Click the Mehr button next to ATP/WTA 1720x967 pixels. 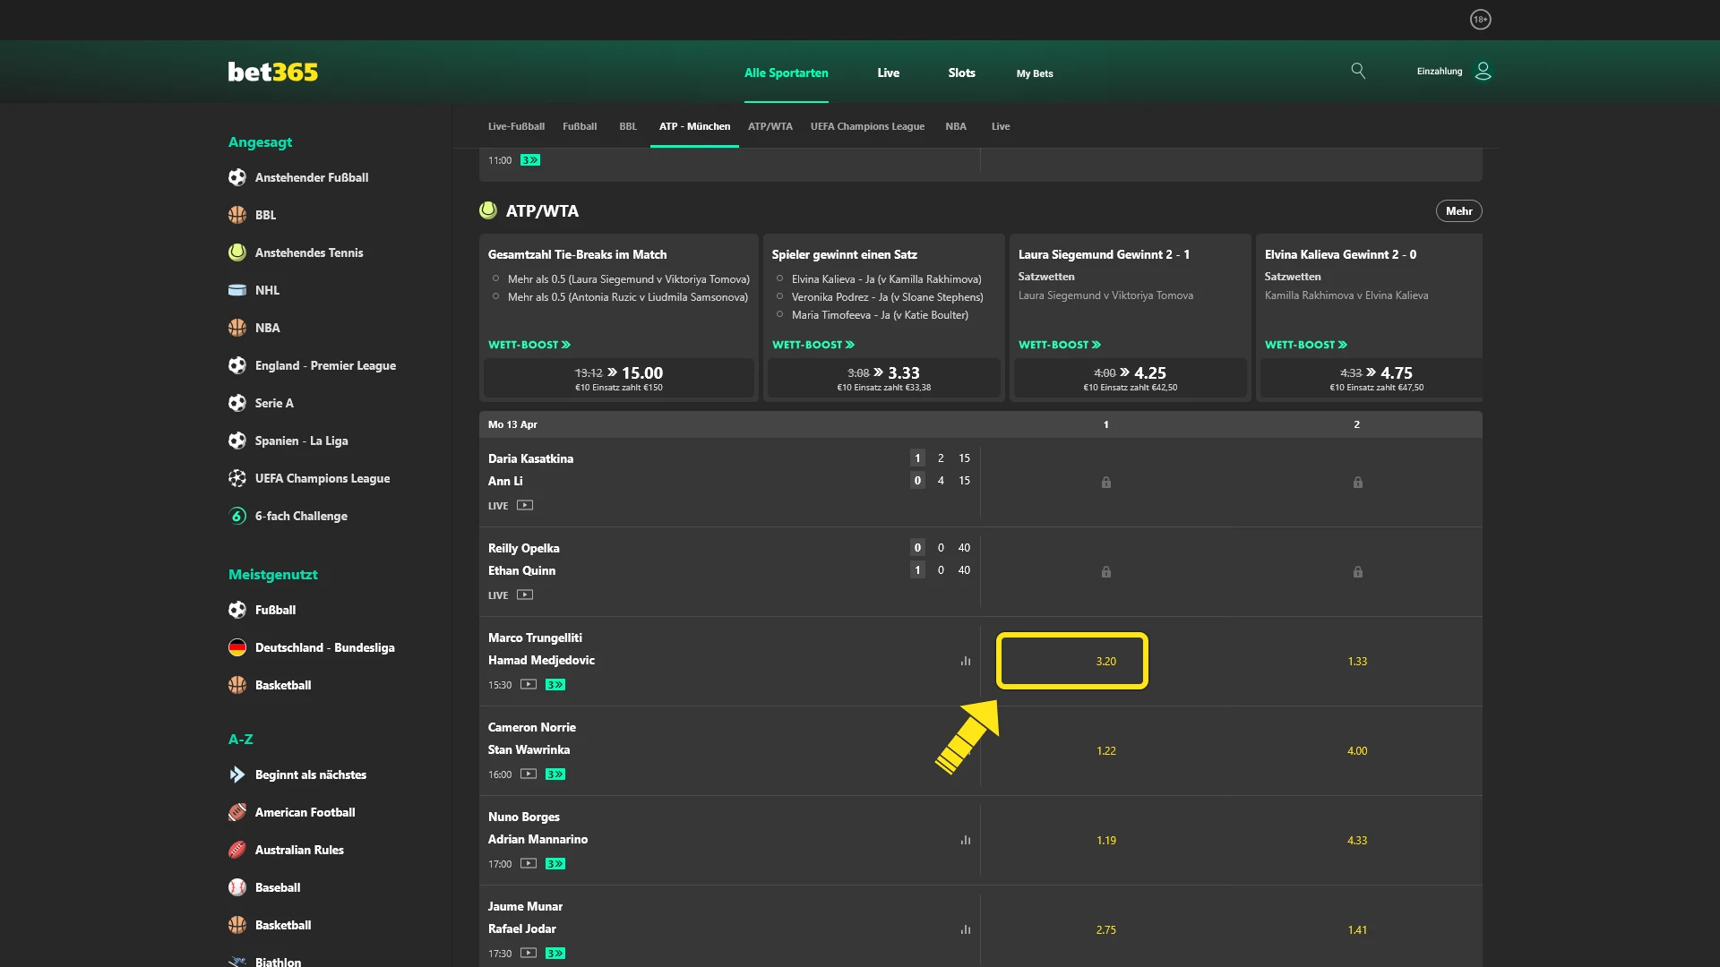coord(1458,210)
